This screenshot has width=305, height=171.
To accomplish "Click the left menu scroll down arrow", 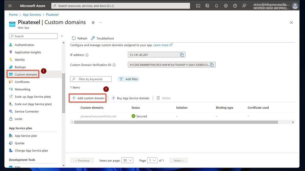I will (63, 166).
